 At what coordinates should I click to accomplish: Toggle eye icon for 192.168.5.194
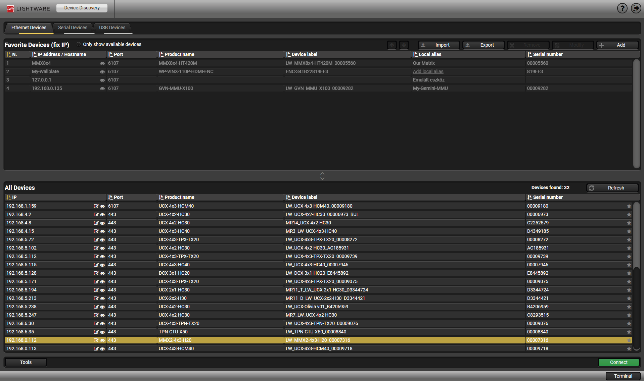tap(102, 290)
